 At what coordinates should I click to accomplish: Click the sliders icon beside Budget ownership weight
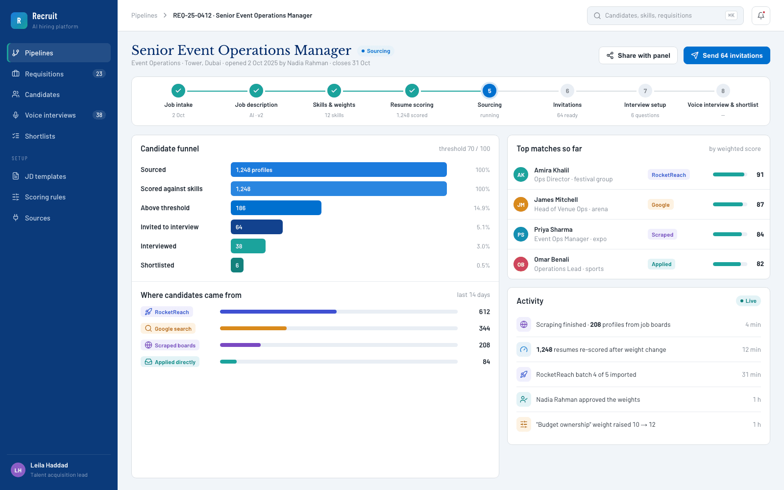point(524,424)
